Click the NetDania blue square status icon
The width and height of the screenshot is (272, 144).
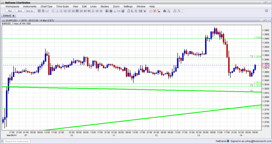click(x=228, y=141)
